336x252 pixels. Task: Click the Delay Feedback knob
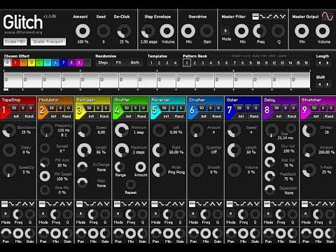coord(270,176)
